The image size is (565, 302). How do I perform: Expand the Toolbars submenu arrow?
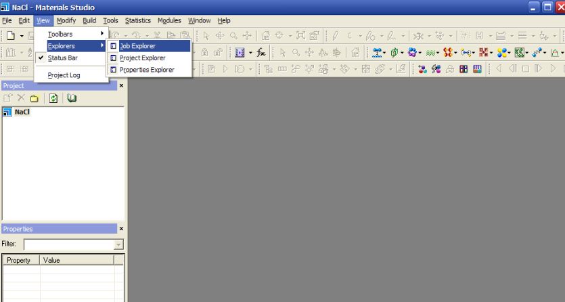(x=103, y=34)
